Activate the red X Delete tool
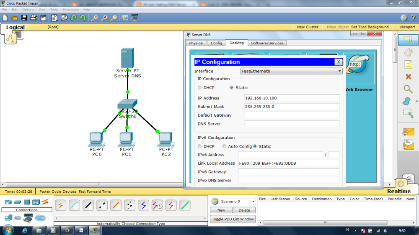 pos(408,77)
